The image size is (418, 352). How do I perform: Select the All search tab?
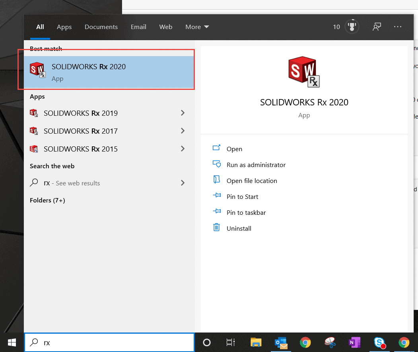pos(40,27)
